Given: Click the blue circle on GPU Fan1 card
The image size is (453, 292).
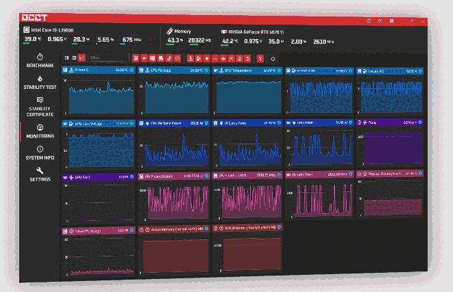Looking at the screenshot, I should (132, 176).
